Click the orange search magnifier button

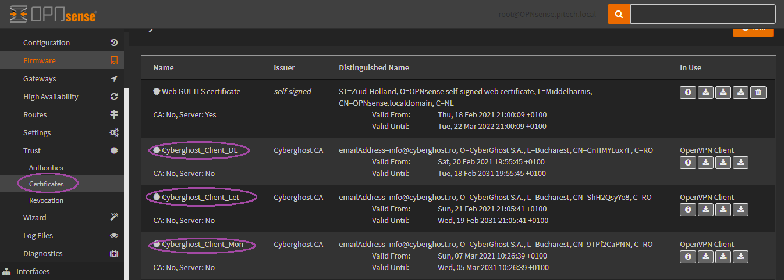pyautogui.click(x=619, y=14)
